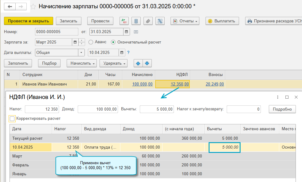Screen dimensions: 302x182
Task: Add document to favorites with star icon
Action: [x=33, y=7]
